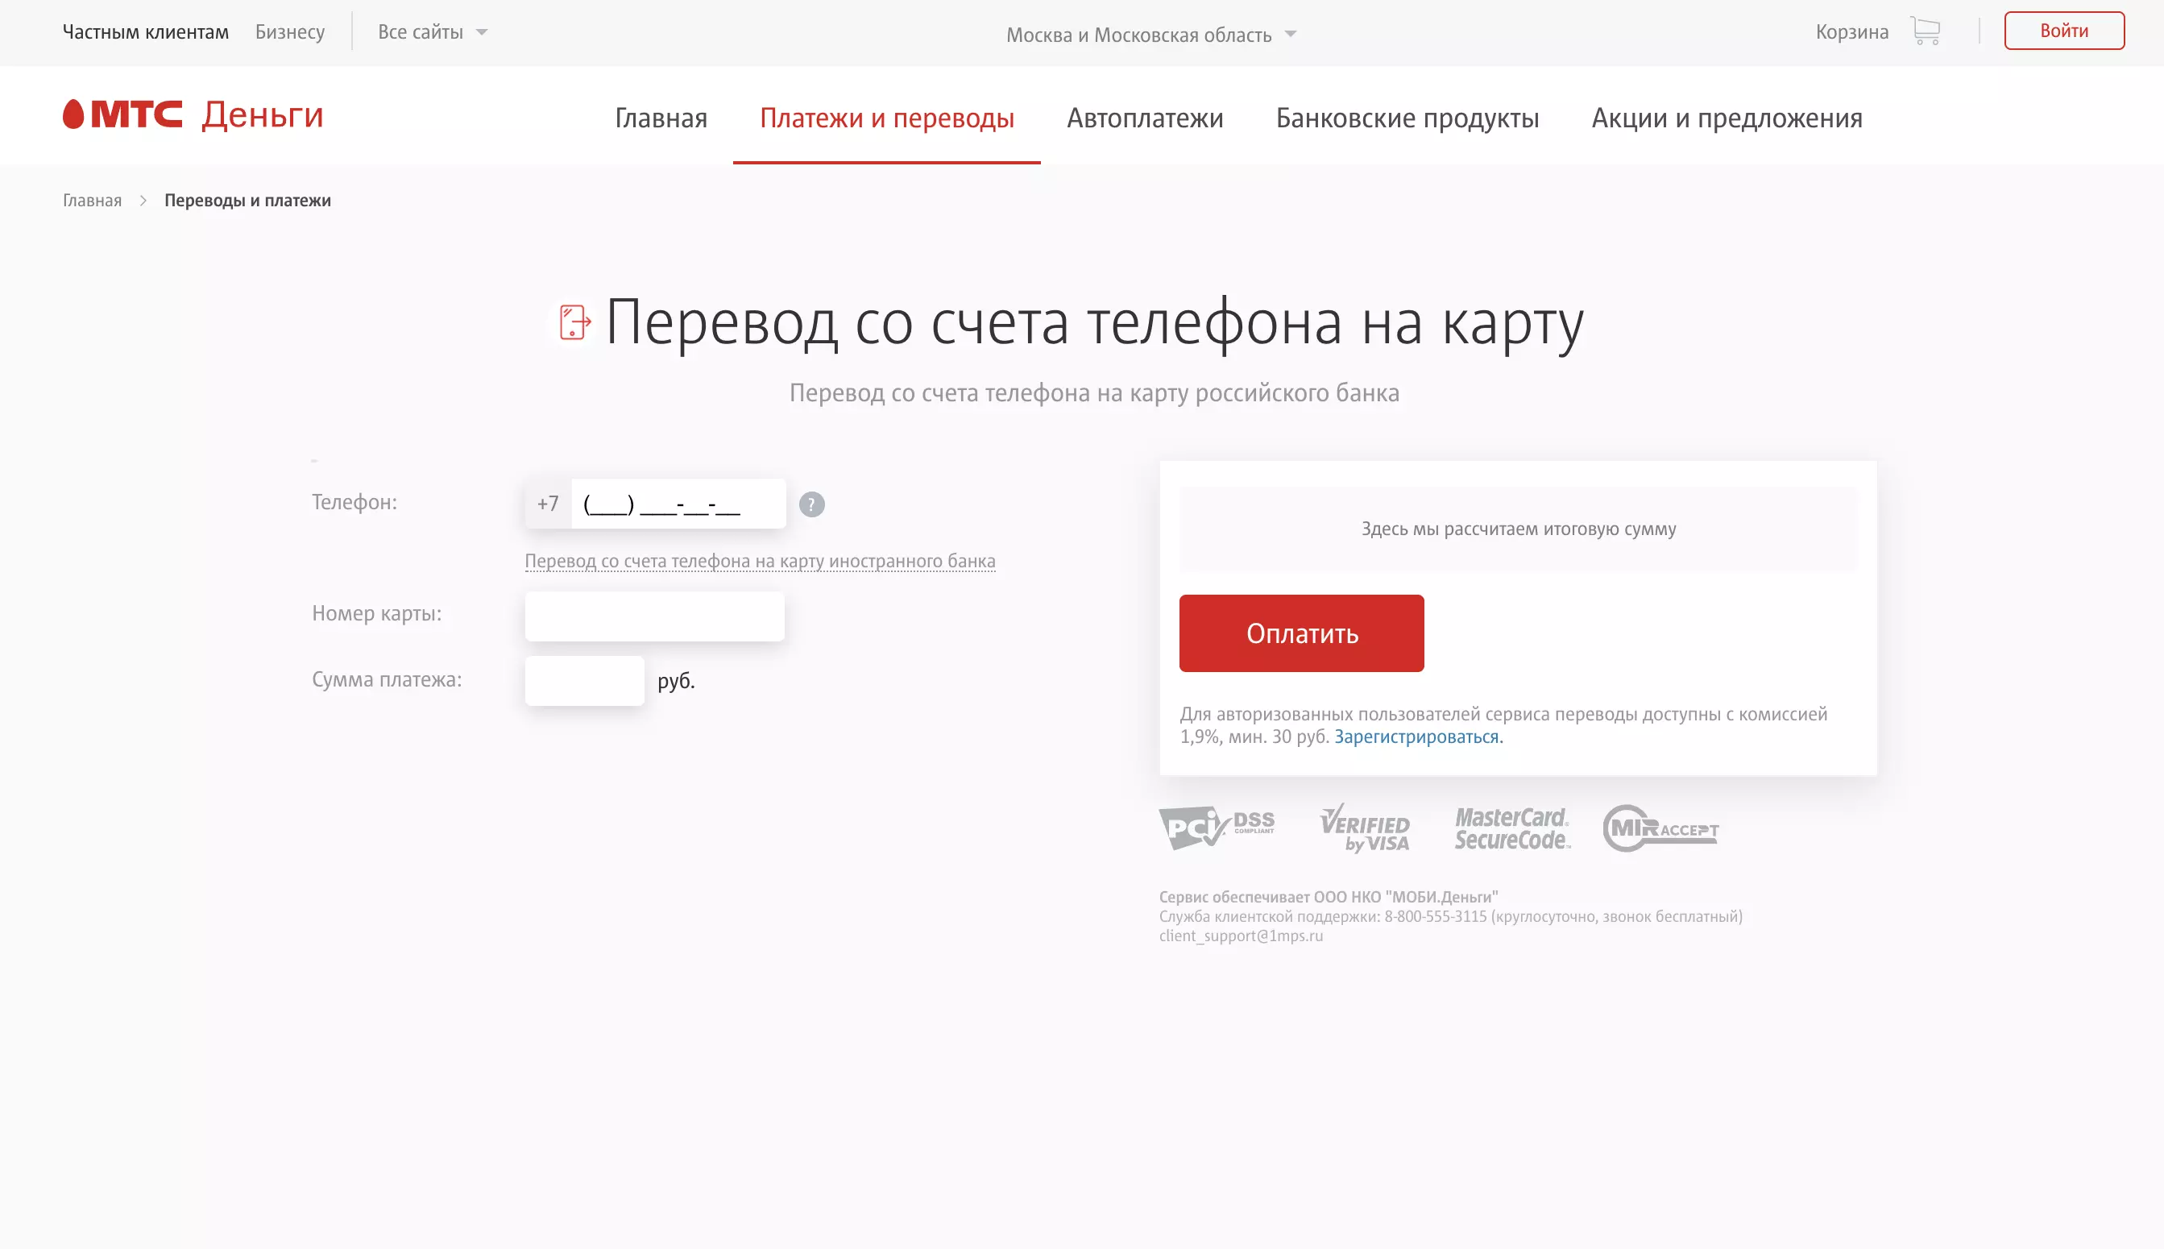The image size is (2164, 1249).
Task: Open transfer to foreign bank card link
Action: (x=760, y=561)
